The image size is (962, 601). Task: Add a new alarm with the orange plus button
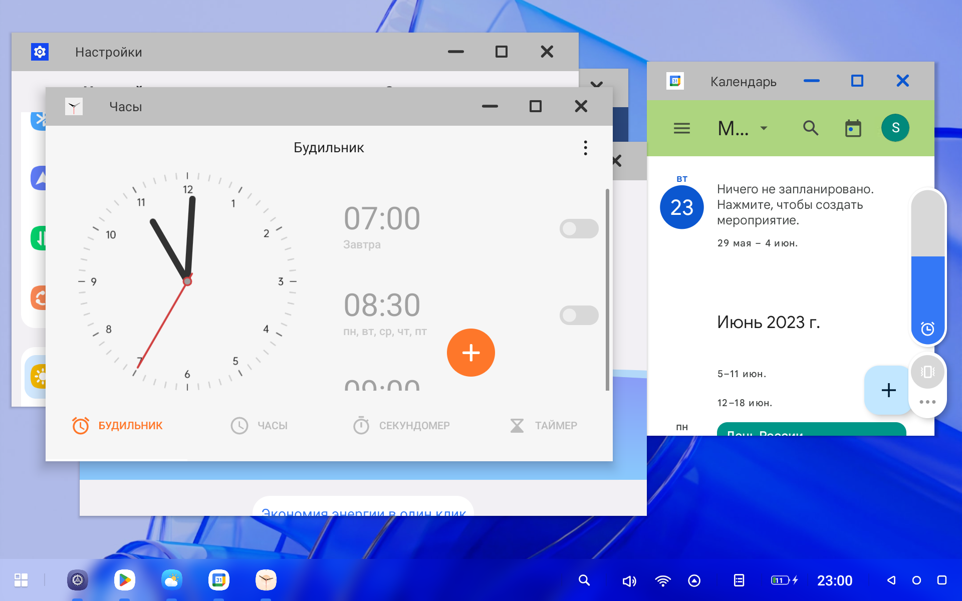pyautogui.click(x=470, y=353)
